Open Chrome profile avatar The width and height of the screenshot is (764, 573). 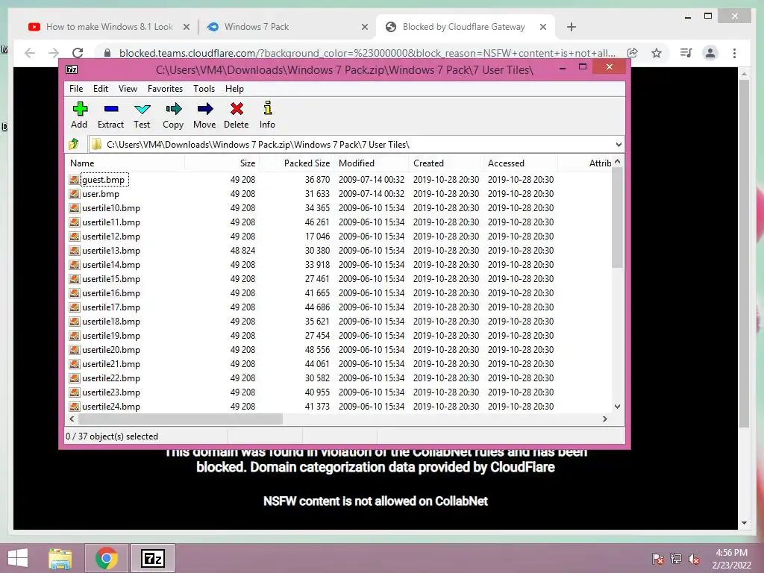pos(710,53)
